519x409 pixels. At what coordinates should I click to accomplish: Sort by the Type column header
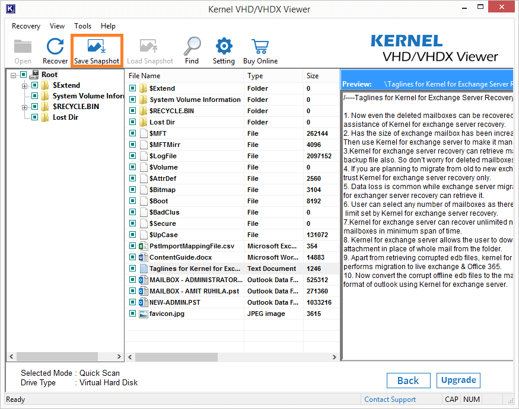click(x=273, y=76)
